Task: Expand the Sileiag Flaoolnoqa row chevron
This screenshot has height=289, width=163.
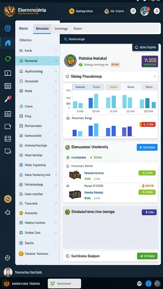Action: (155, 76)
